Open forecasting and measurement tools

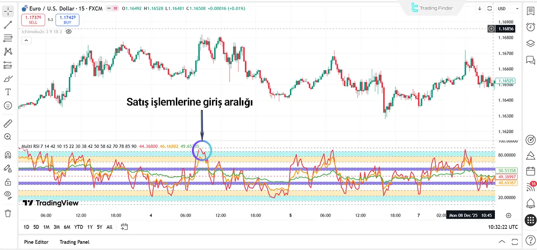click(8, 65)
